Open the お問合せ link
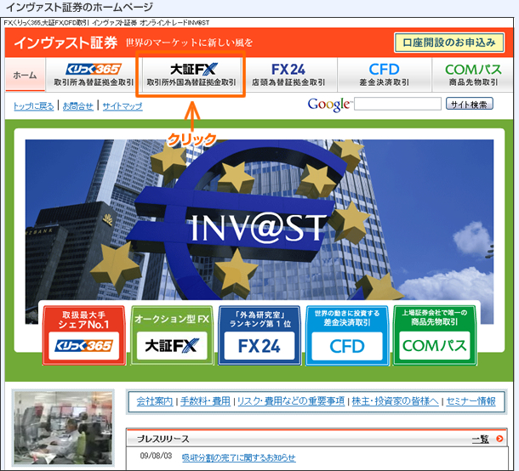519x471 pixels. (x=77, y=106)
